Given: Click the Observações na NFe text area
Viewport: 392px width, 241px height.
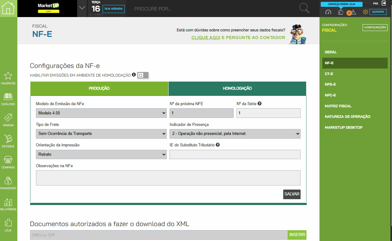Looking at the screenshot, I should 168,178.
